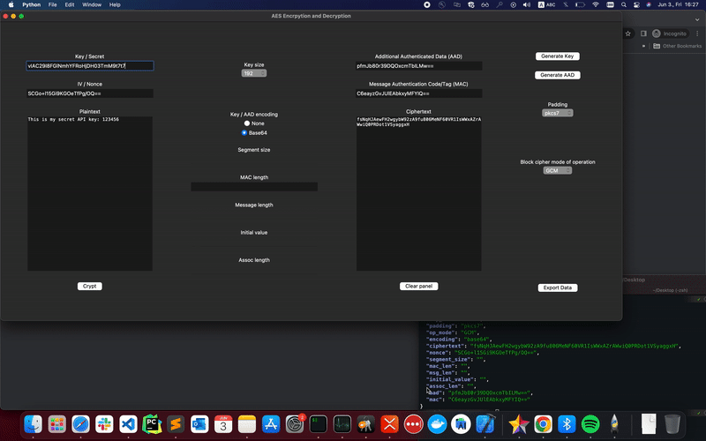Click the Crypt button
The width and height of the screenshot is (706, 441).
(90, 286)
